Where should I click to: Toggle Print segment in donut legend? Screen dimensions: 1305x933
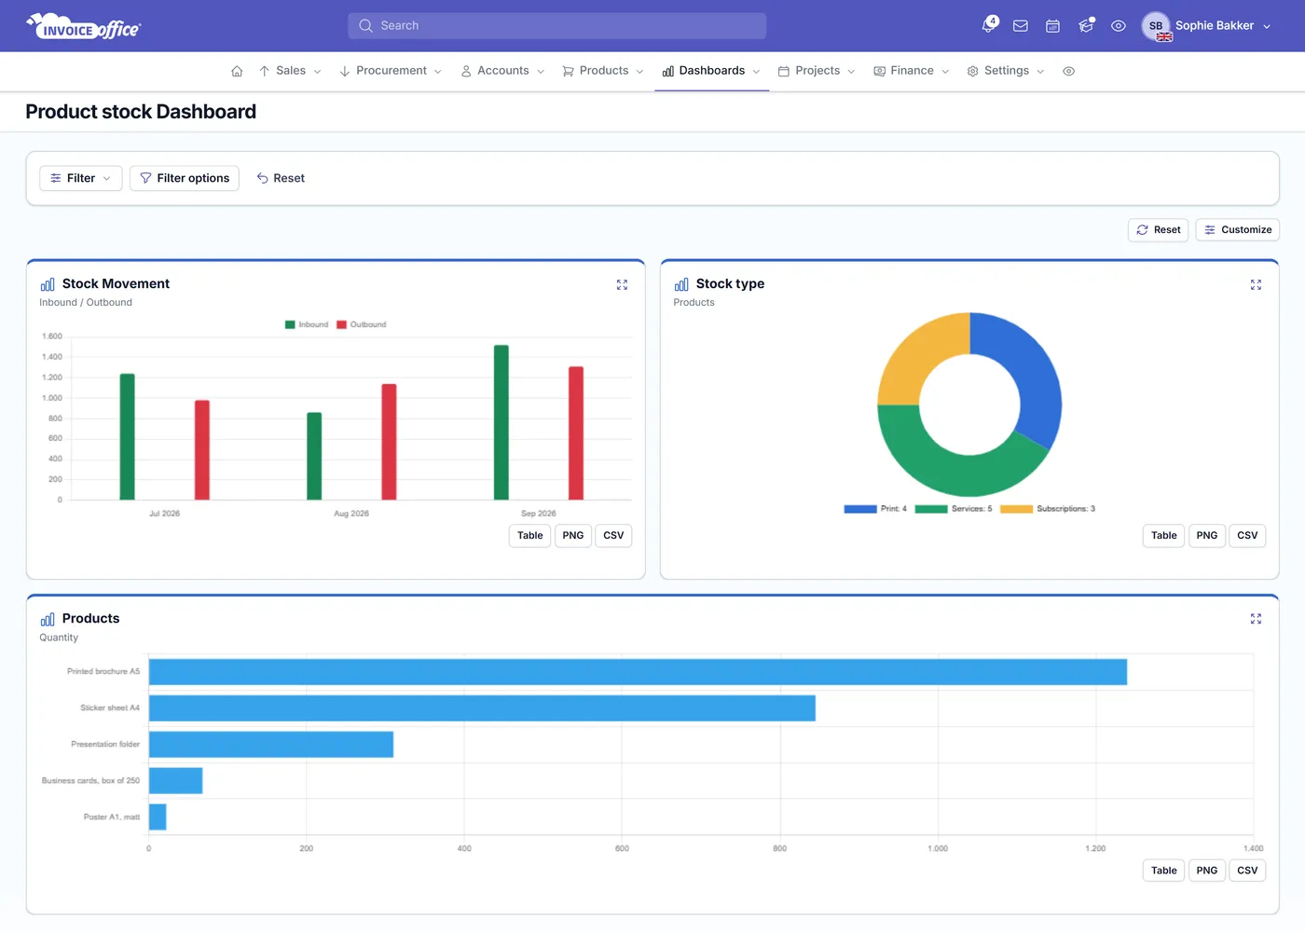[x=875, y=509]
